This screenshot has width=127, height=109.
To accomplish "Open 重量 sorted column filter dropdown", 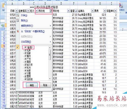I will [x=76, y=11].
